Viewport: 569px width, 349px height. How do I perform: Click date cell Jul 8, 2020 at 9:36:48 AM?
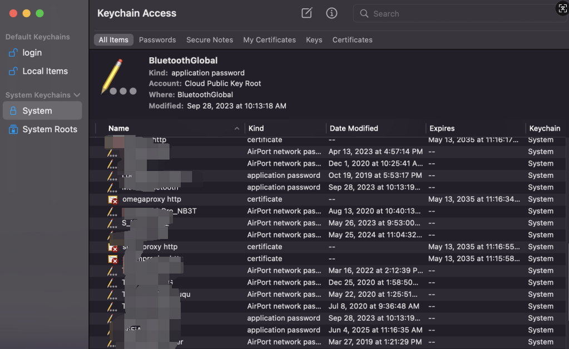pyautogui.click(x=374, y=306)
